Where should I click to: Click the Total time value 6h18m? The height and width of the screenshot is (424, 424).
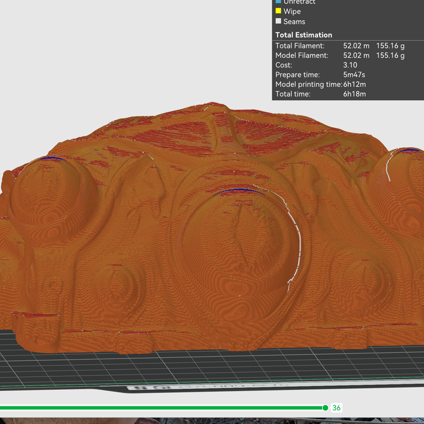[x=355, y=94]
